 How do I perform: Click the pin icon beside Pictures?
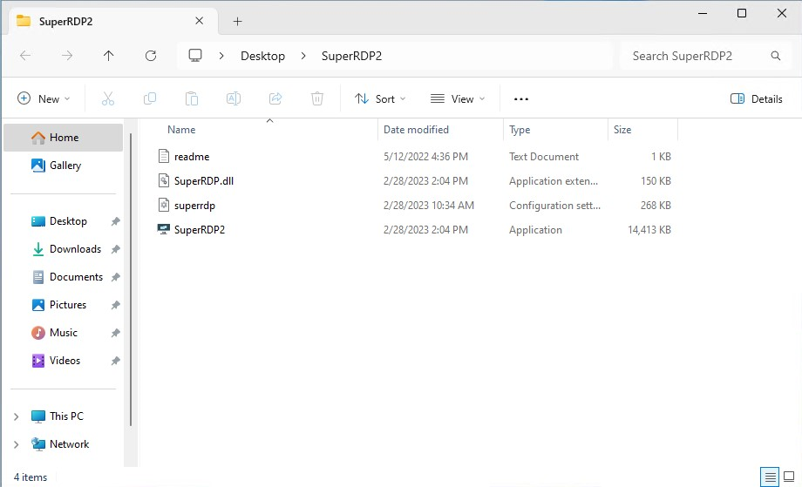click(x=116, y=305)
